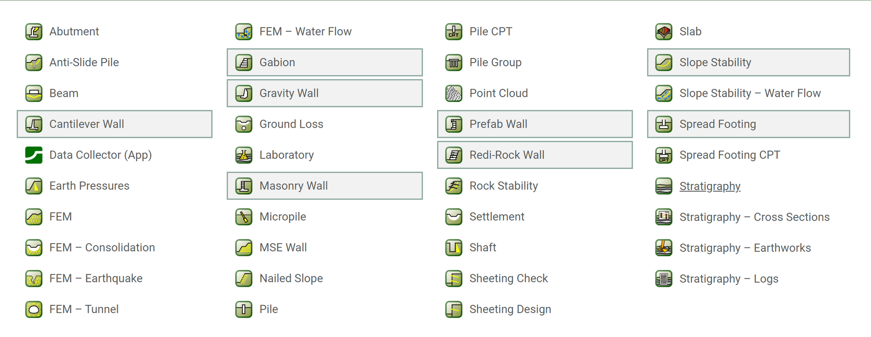Screen dimensions: 871x337
Task: Select the Data Collector (App) icon
Action: point(34,155)
